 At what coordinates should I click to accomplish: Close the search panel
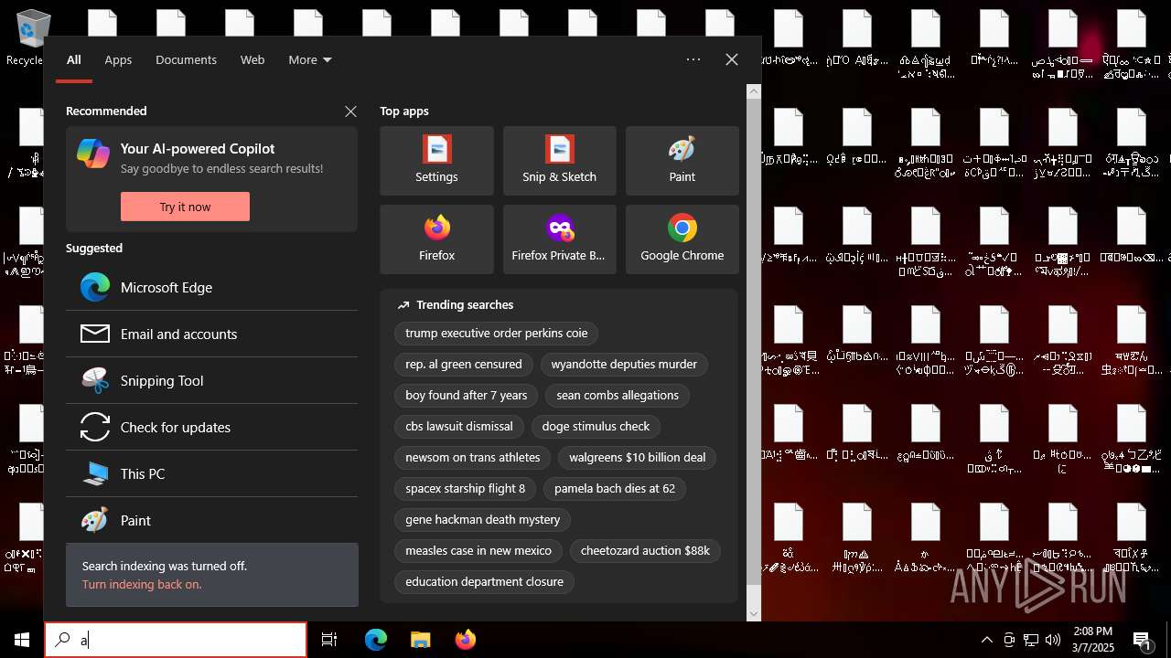pos(732,59)
